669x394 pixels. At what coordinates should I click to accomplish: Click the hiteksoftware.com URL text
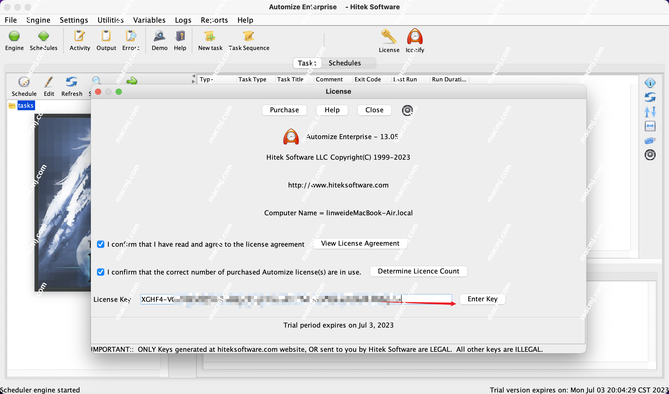tap(338, 185)
